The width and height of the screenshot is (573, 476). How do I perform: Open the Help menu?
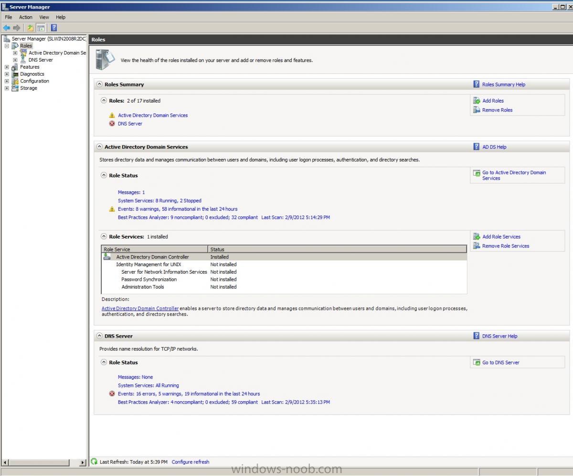(x=61, y=17)
